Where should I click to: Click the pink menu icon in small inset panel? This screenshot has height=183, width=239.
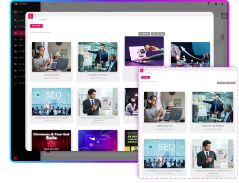(141, 71)
